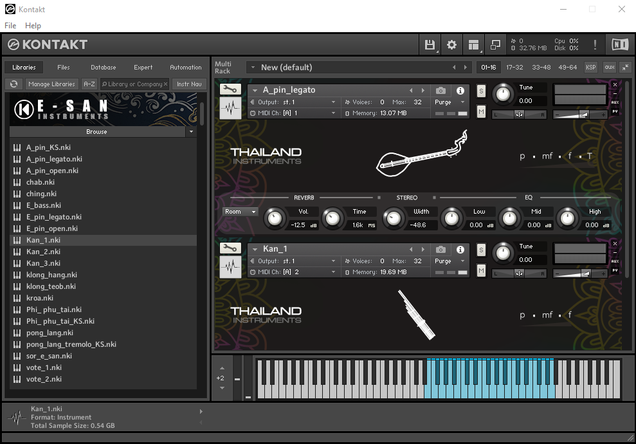
Task: Toggle A_pin_legato PV button
Action: [615, 111]
